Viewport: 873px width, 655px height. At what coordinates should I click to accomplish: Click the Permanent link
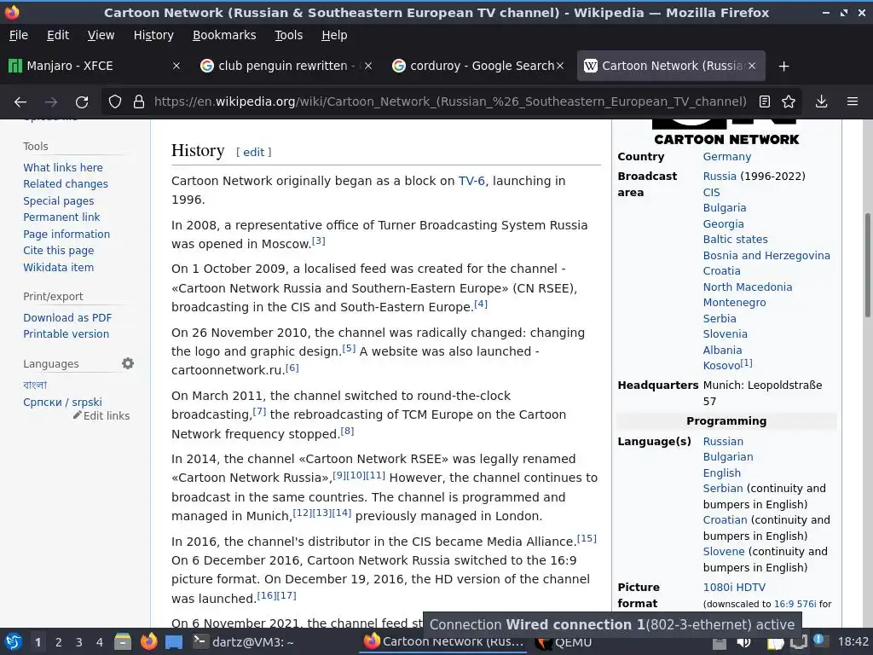pyautogui.click(x=61, y=217)
